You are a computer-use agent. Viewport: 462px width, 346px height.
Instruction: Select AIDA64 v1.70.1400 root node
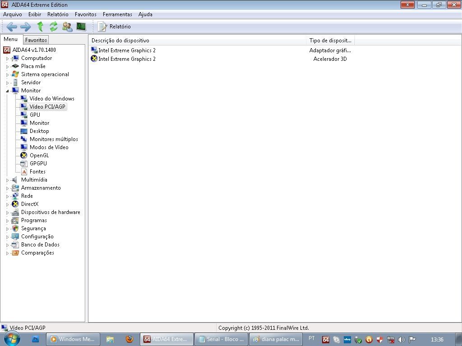click(x=34, y=50)
